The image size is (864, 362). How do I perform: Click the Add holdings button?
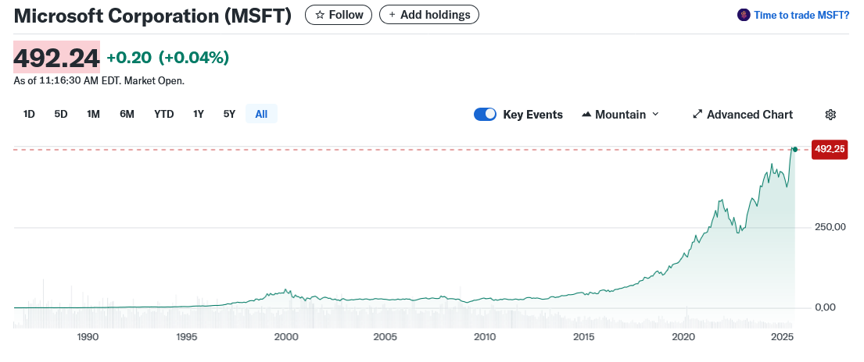[429, 15]
